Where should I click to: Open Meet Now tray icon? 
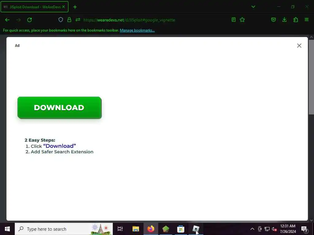(260, 229)
